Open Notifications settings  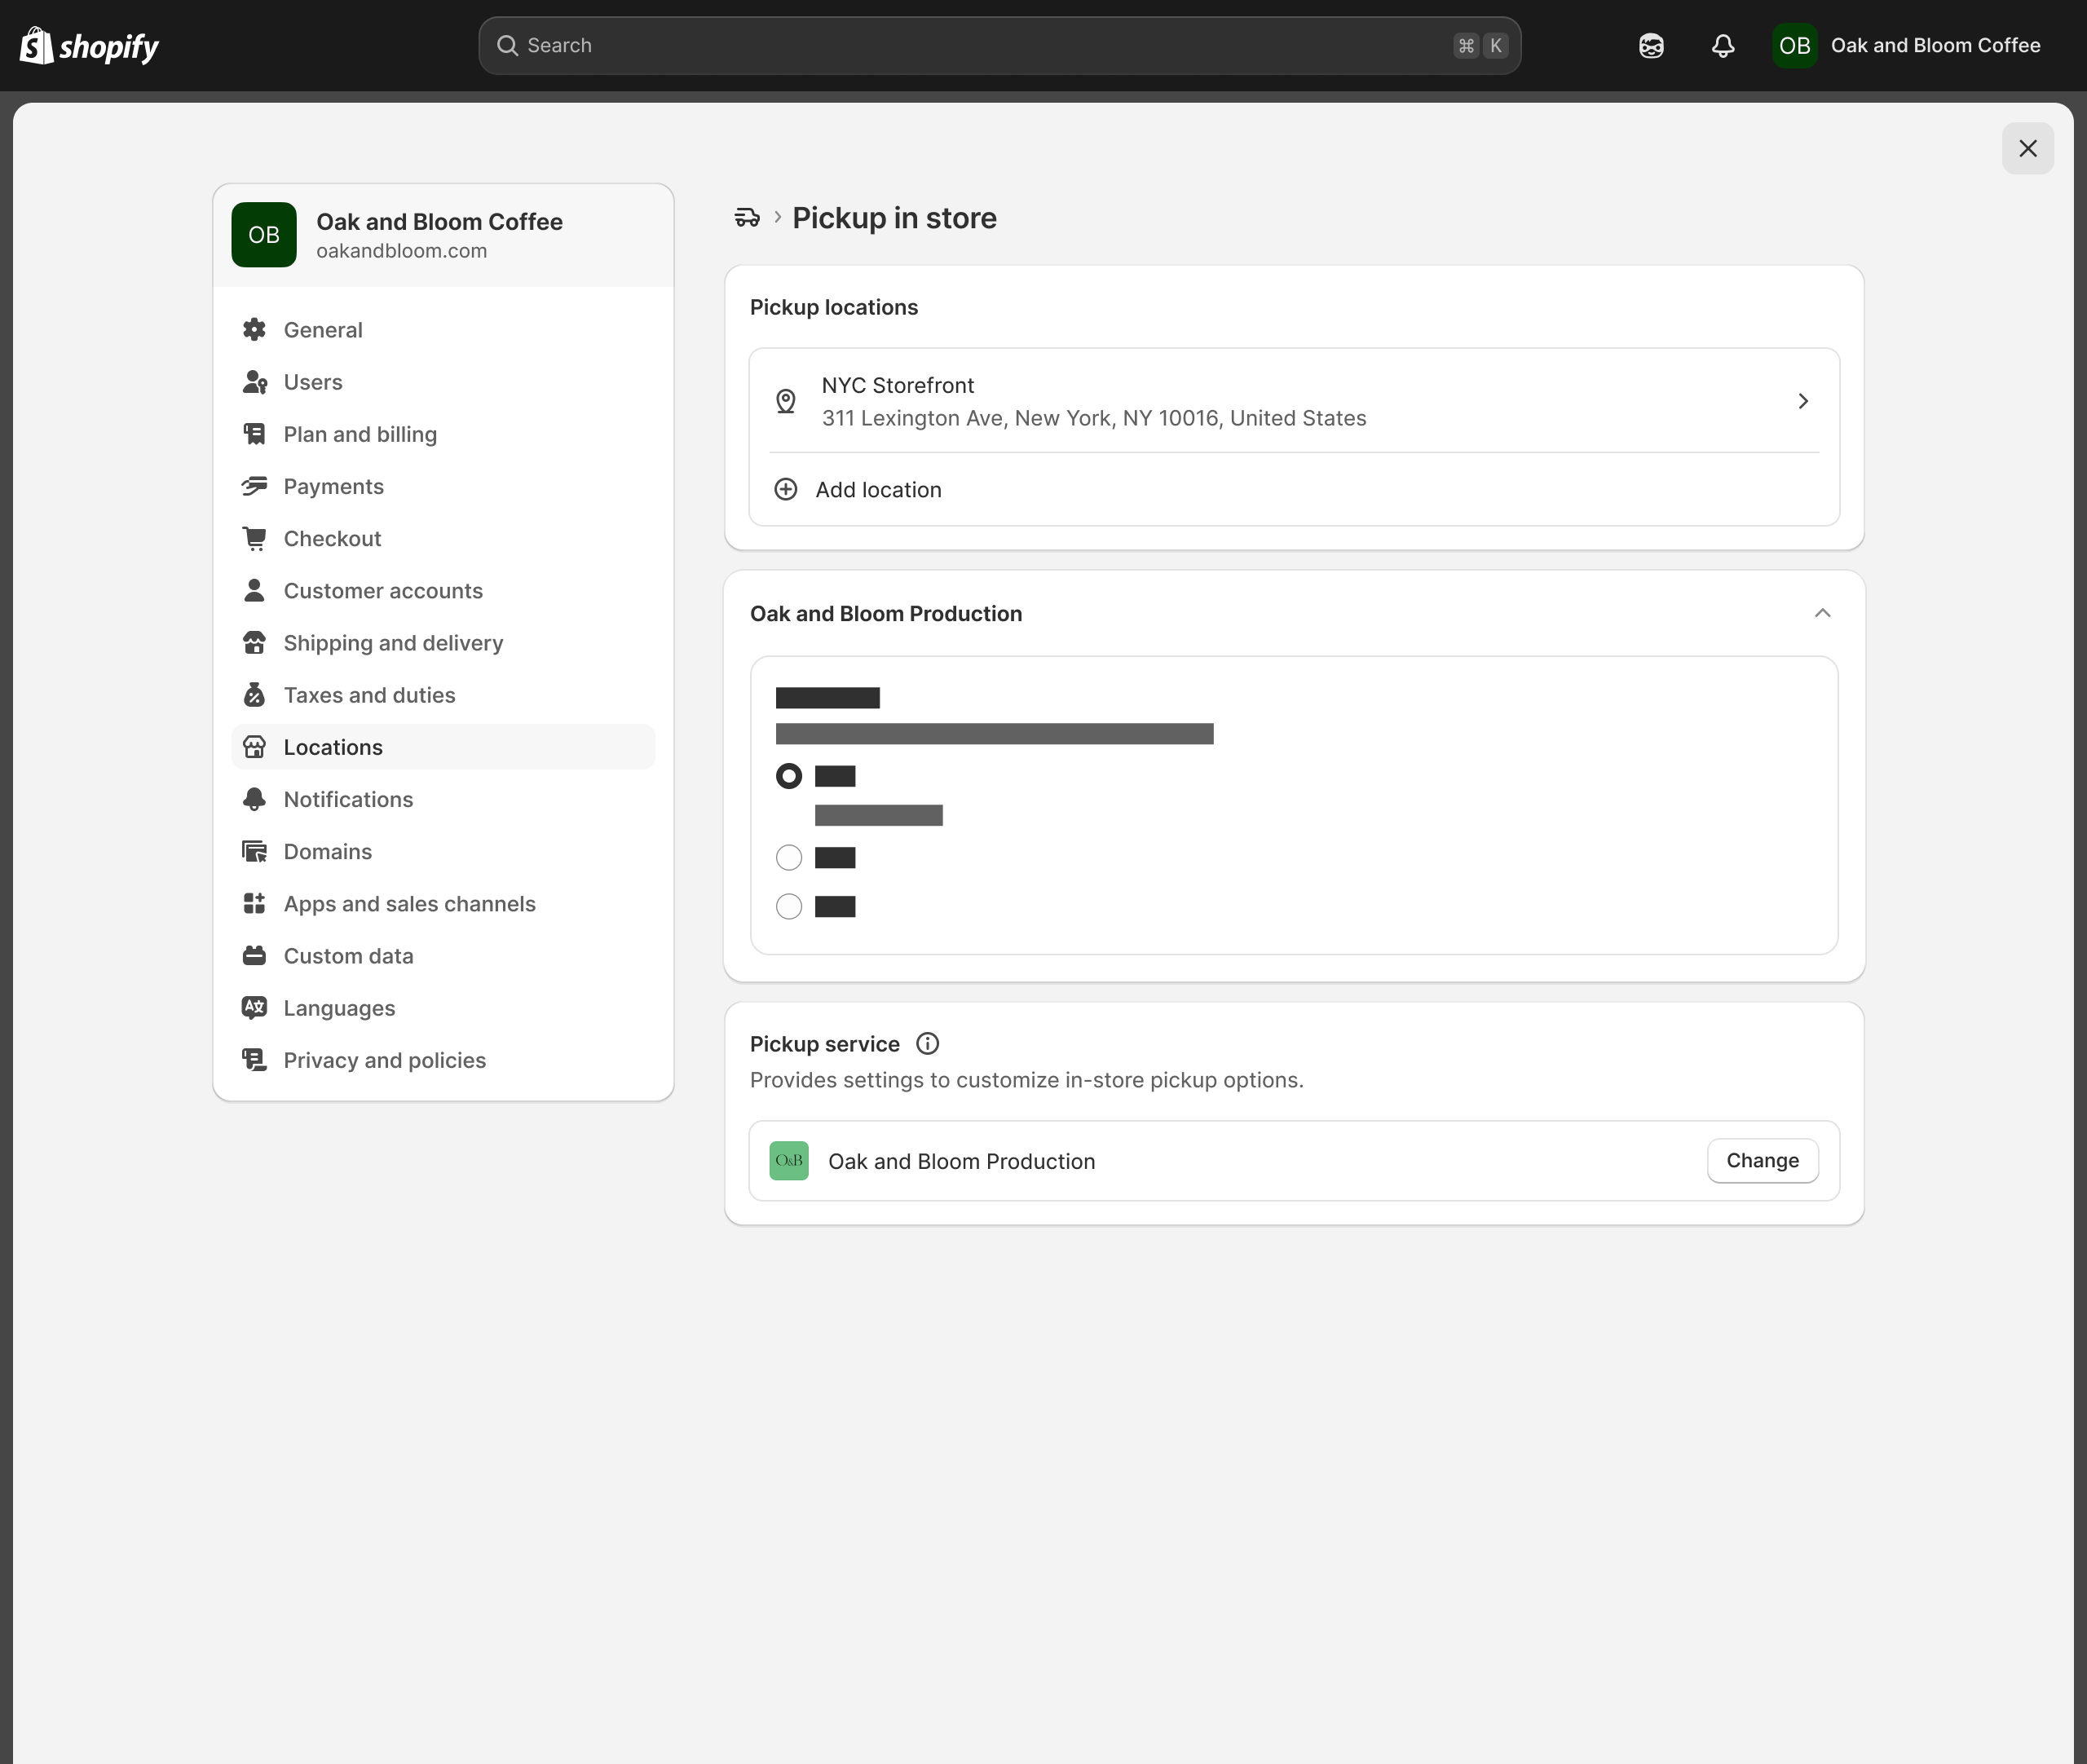443,799
